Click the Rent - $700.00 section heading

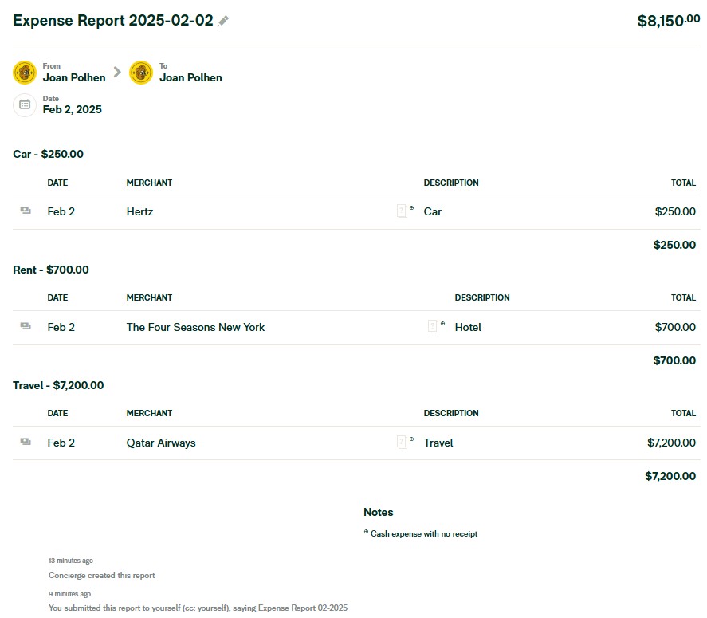coord(51,270)
